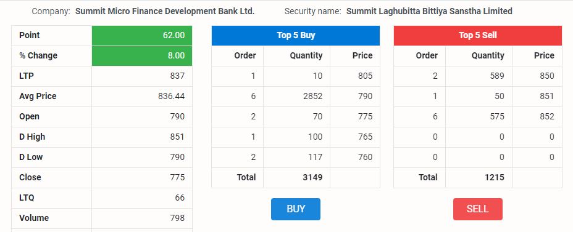
Task: Click buy price 765
Action: coord(366,137)
